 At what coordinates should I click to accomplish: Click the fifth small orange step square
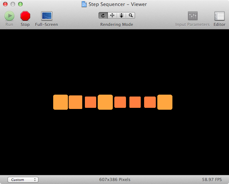(120, 102)
